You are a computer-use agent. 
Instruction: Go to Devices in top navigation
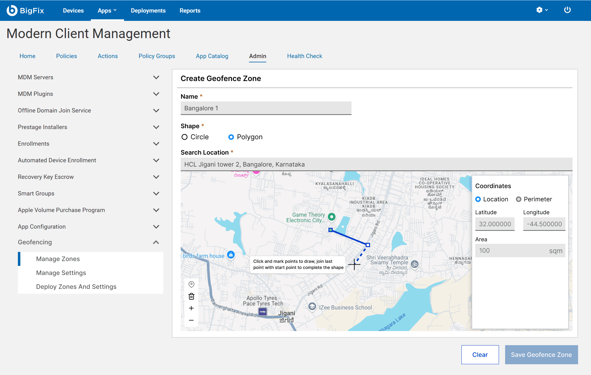[73, 10]
